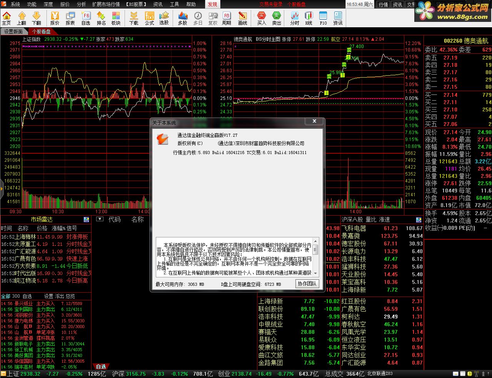The width and height of the screenshot is (492, 378).
Task: Open the 分析 menu
Action: click(x=82, y=4)
